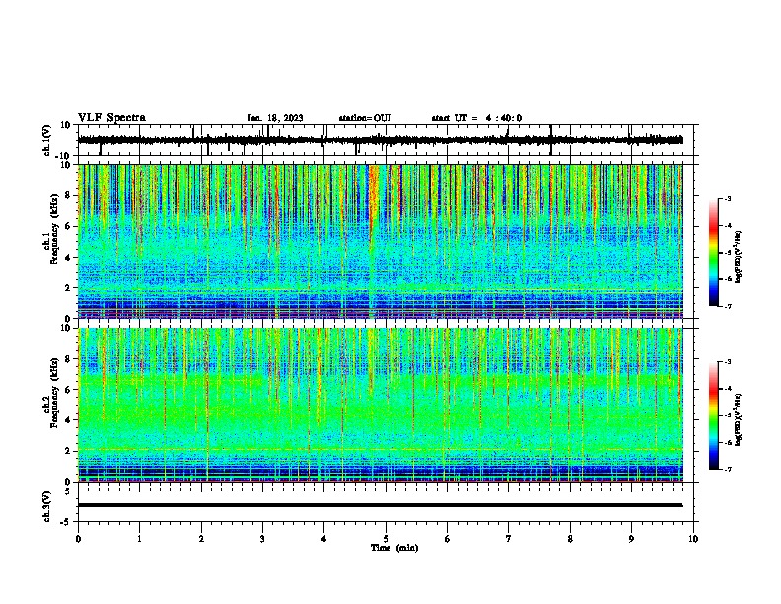
Task: Click the "8" kHz tick on ch.2 spectrogram axis
Action: click(x=69, y=359)
